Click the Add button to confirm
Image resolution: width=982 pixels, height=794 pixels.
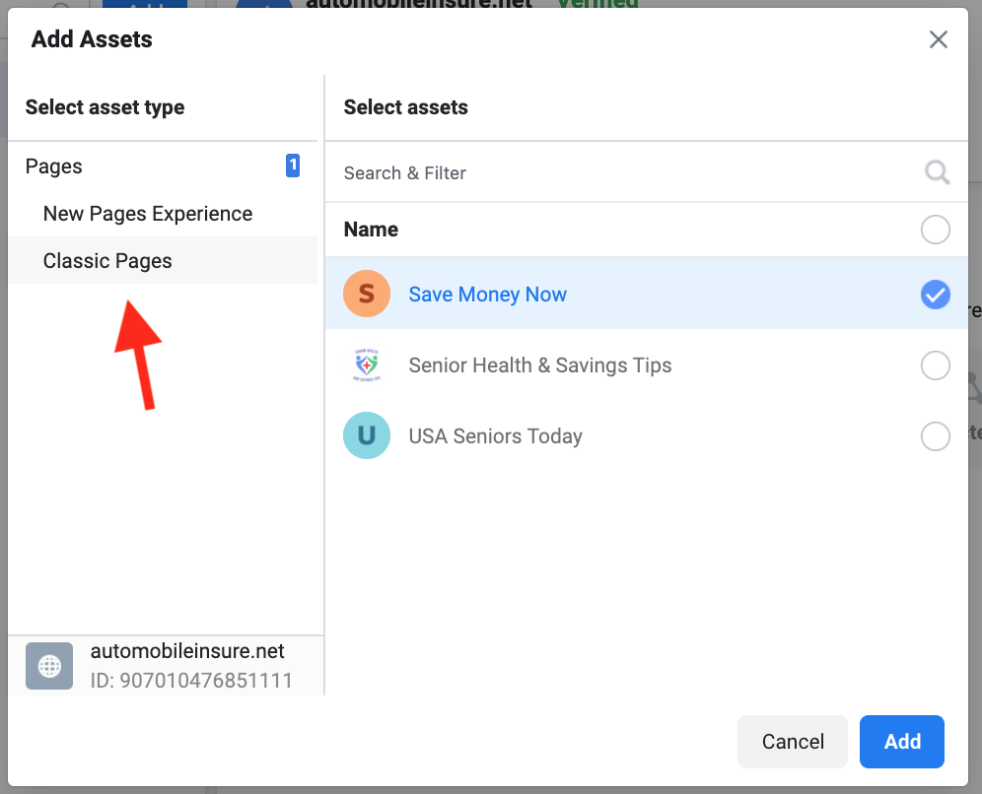pyautogui.click(x=902, y=742)
